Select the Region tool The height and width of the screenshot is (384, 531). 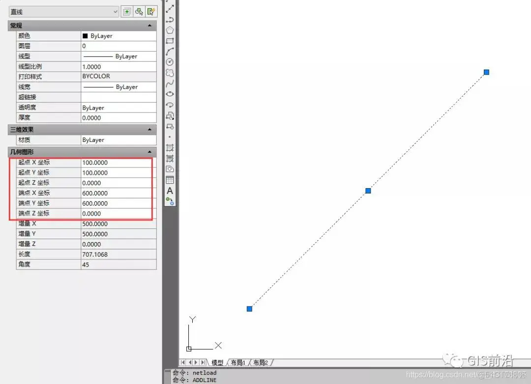[170, 169]
